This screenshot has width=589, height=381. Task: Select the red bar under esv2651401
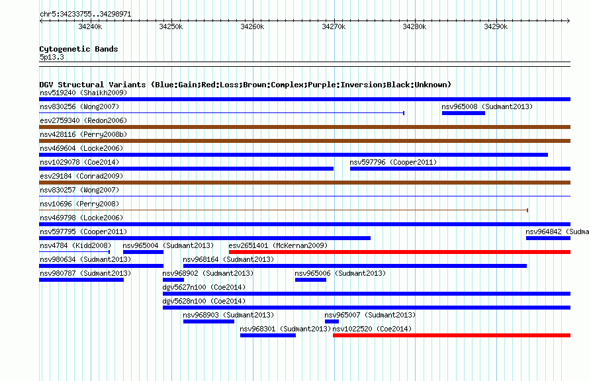tap(400, 252)
